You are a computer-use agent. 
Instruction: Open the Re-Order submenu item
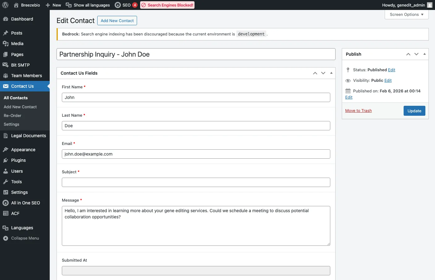[12, 115]
